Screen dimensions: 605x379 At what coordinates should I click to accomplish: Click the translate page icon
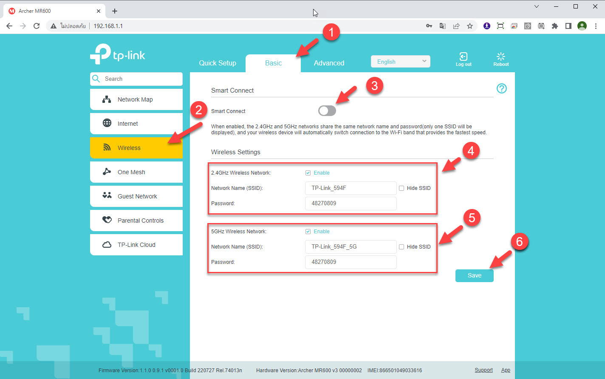pyautogui.click(x=443, y=26)
